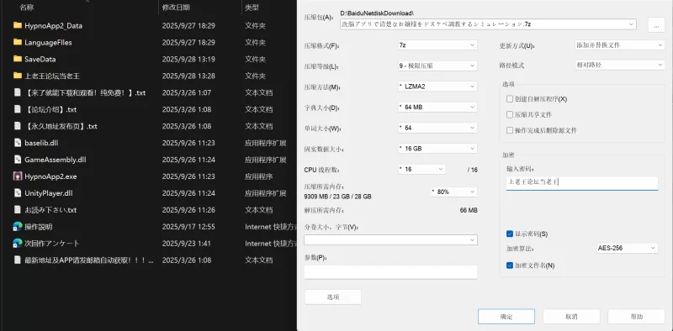Uncheck 显示密码(S) checkbox

pyautogui.click(x=510, y=234)
